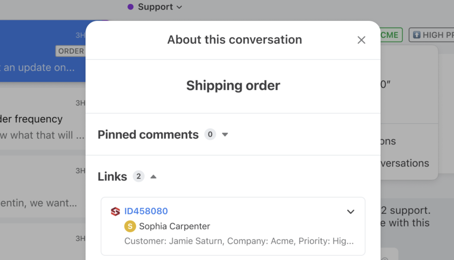Toggle the green ACME tag
Image resolution: width=454 pixels, height=260 pixels.
tap(389, 35)
